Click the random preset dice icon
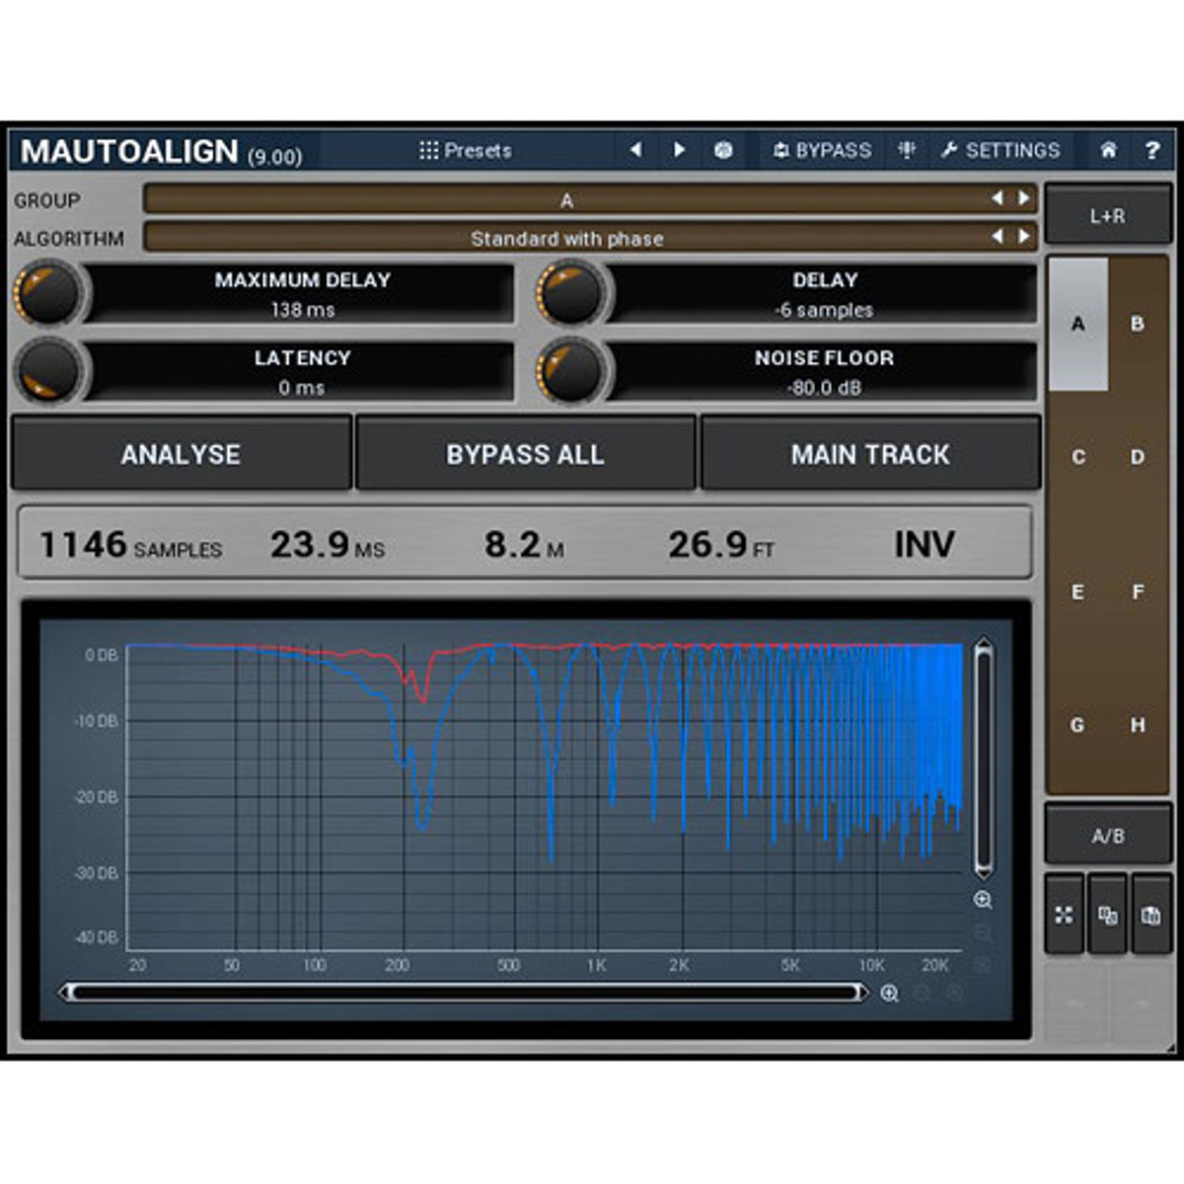This screenshot has height=1184, width=1184. (723, 150)
